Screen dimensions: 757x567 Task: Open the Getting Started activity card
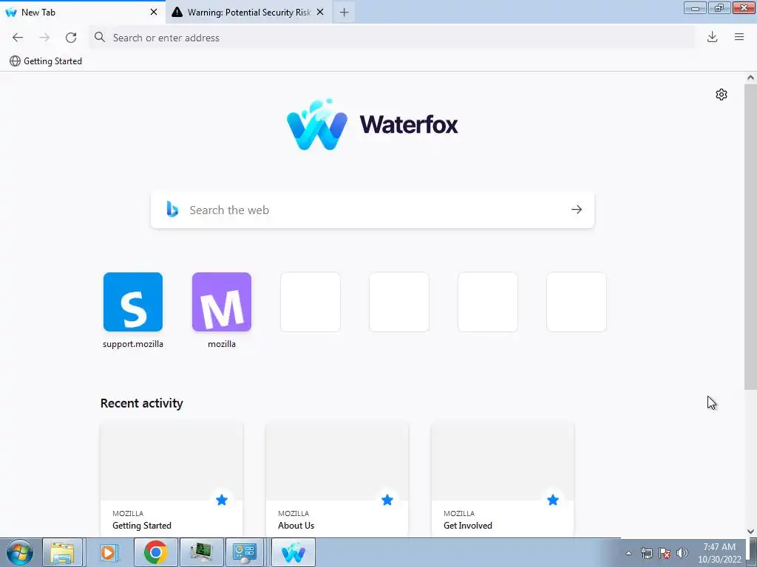coord(172,479)
